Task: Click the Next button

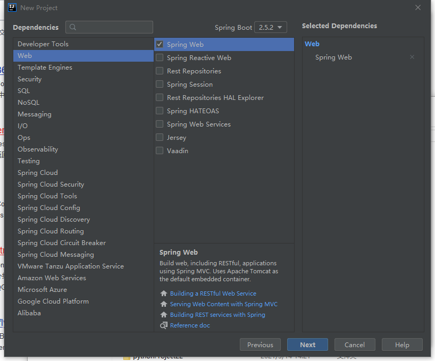Action: click(308, 345)
